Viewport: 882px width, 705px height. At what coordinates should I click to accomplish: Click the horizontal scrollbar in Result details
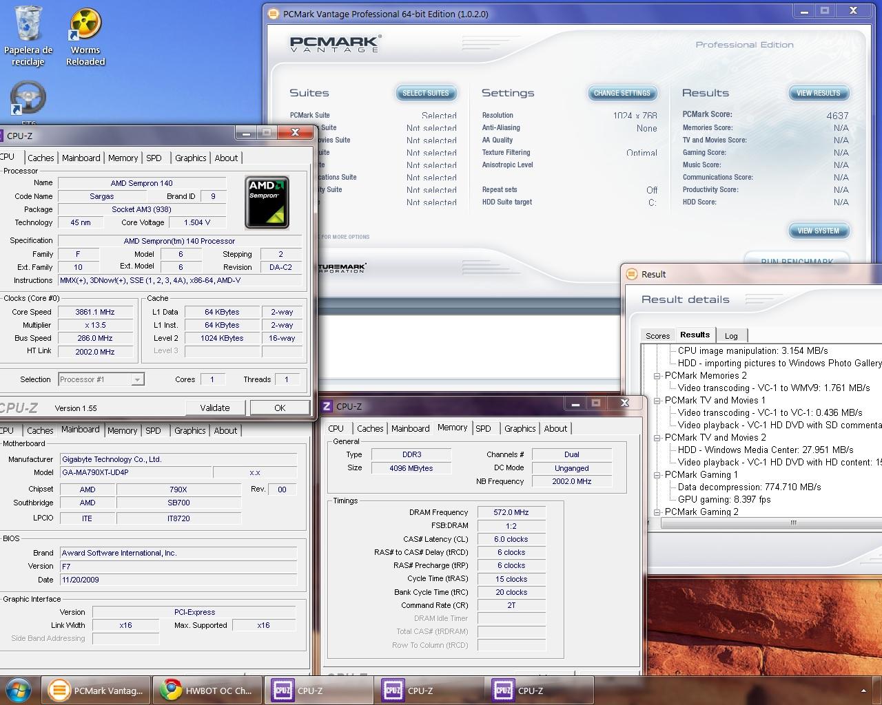coord(772,523)
